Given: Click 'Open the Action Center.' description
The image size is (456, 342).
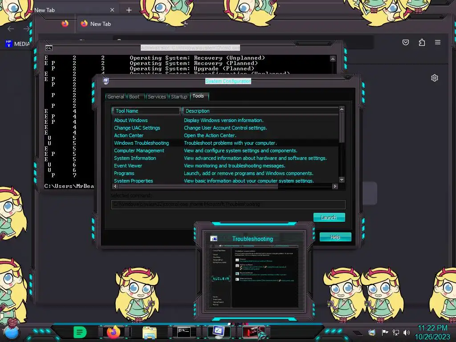Looking at the screenshot, I should (x=210, y=135).
